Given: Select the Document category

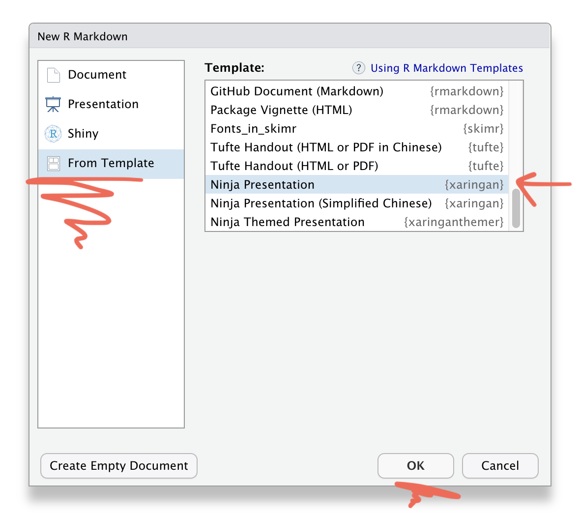Looking at the screenshot, I should pyautogui.click(x=111, y=75).
